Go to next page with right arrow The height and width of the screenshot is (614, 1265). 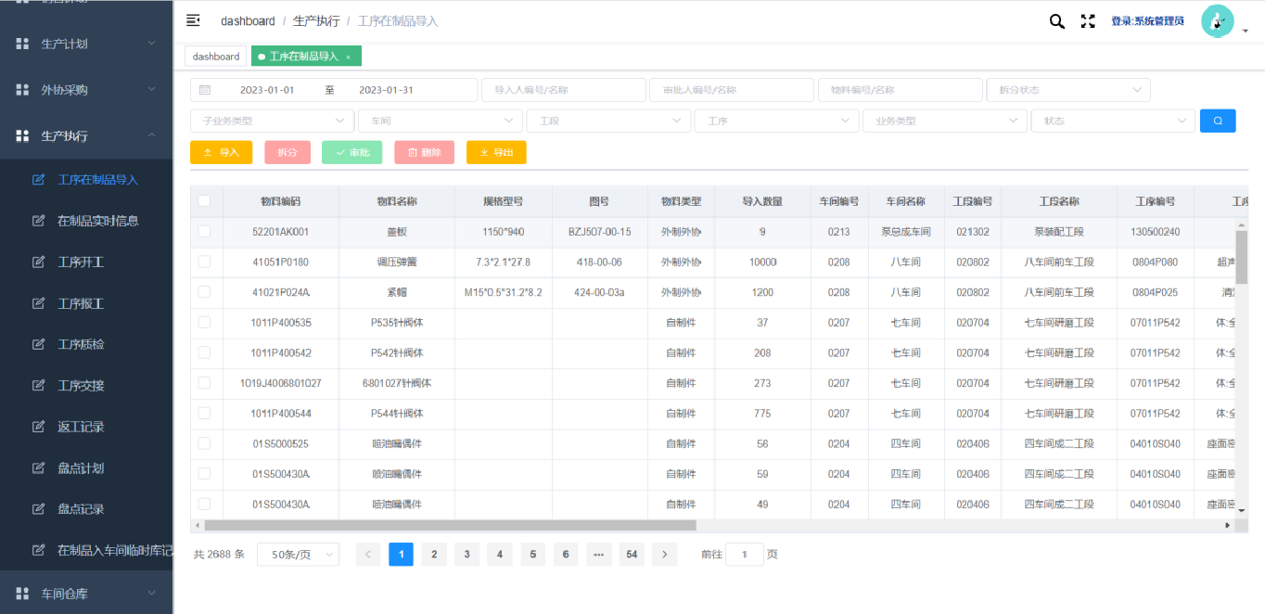point(664,555)
